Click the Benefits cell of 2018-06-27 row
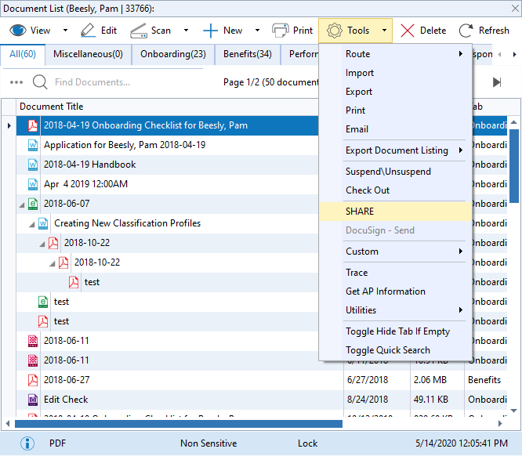 coord(486,380)
